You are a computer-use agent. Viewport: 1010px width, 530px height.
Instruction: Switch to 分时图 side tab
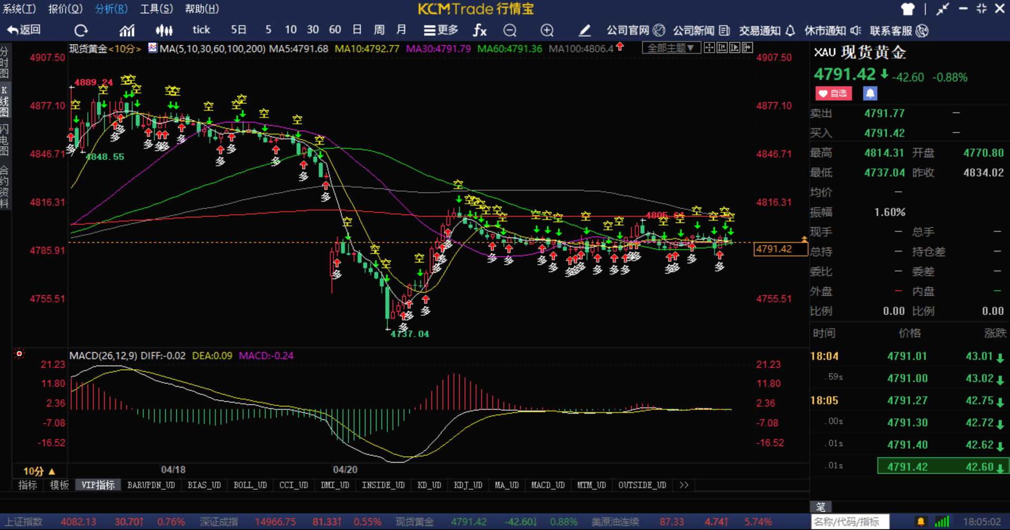tap(4, 62)
